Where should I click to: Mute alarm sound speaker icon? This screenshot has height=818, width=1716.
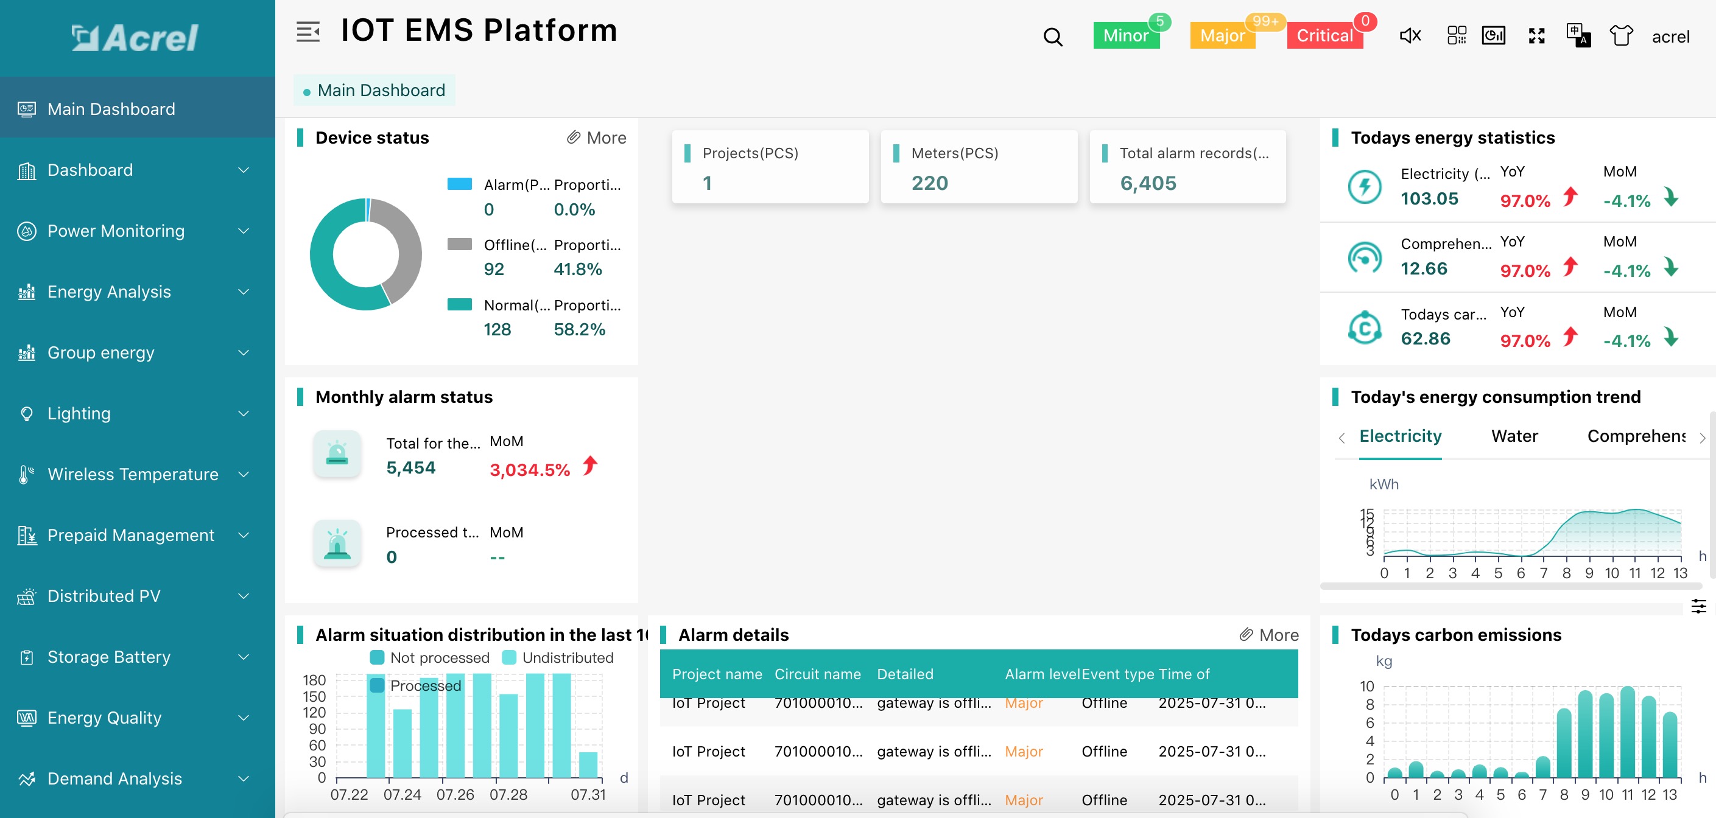[1410, 36]
